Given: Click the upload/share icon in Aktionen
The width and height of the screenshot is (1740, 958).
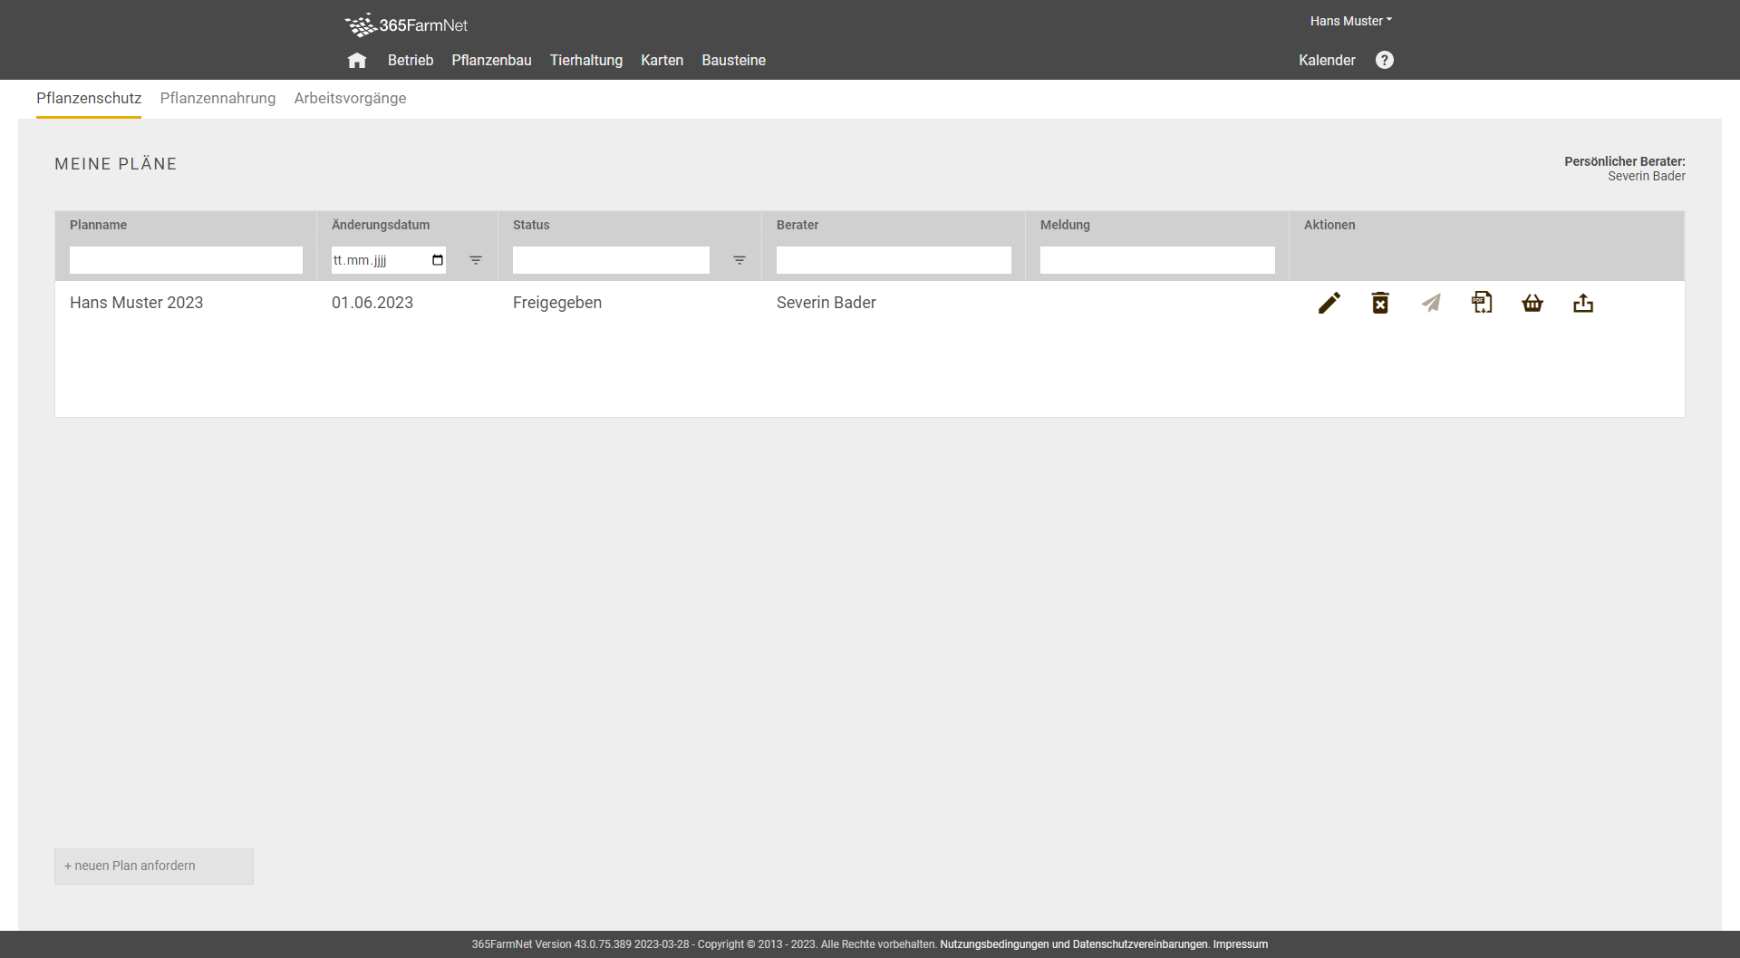Looking at the screenshot, I should tap(1583, 303).
